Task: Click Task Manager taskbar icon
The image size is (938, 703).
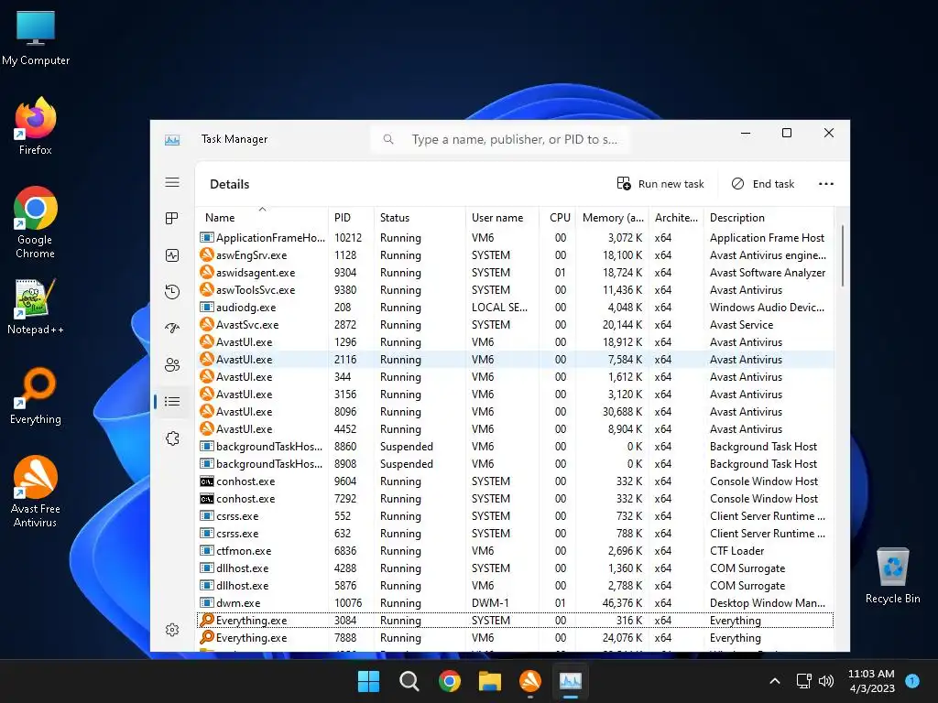Action: 571,681
